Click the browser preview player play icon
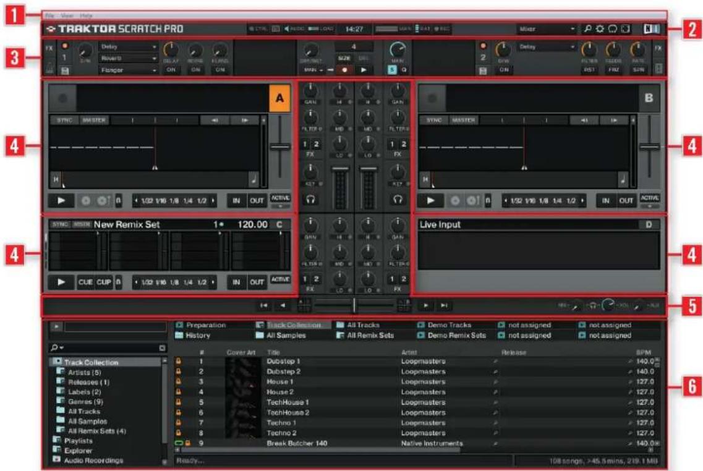 (56, 327)
